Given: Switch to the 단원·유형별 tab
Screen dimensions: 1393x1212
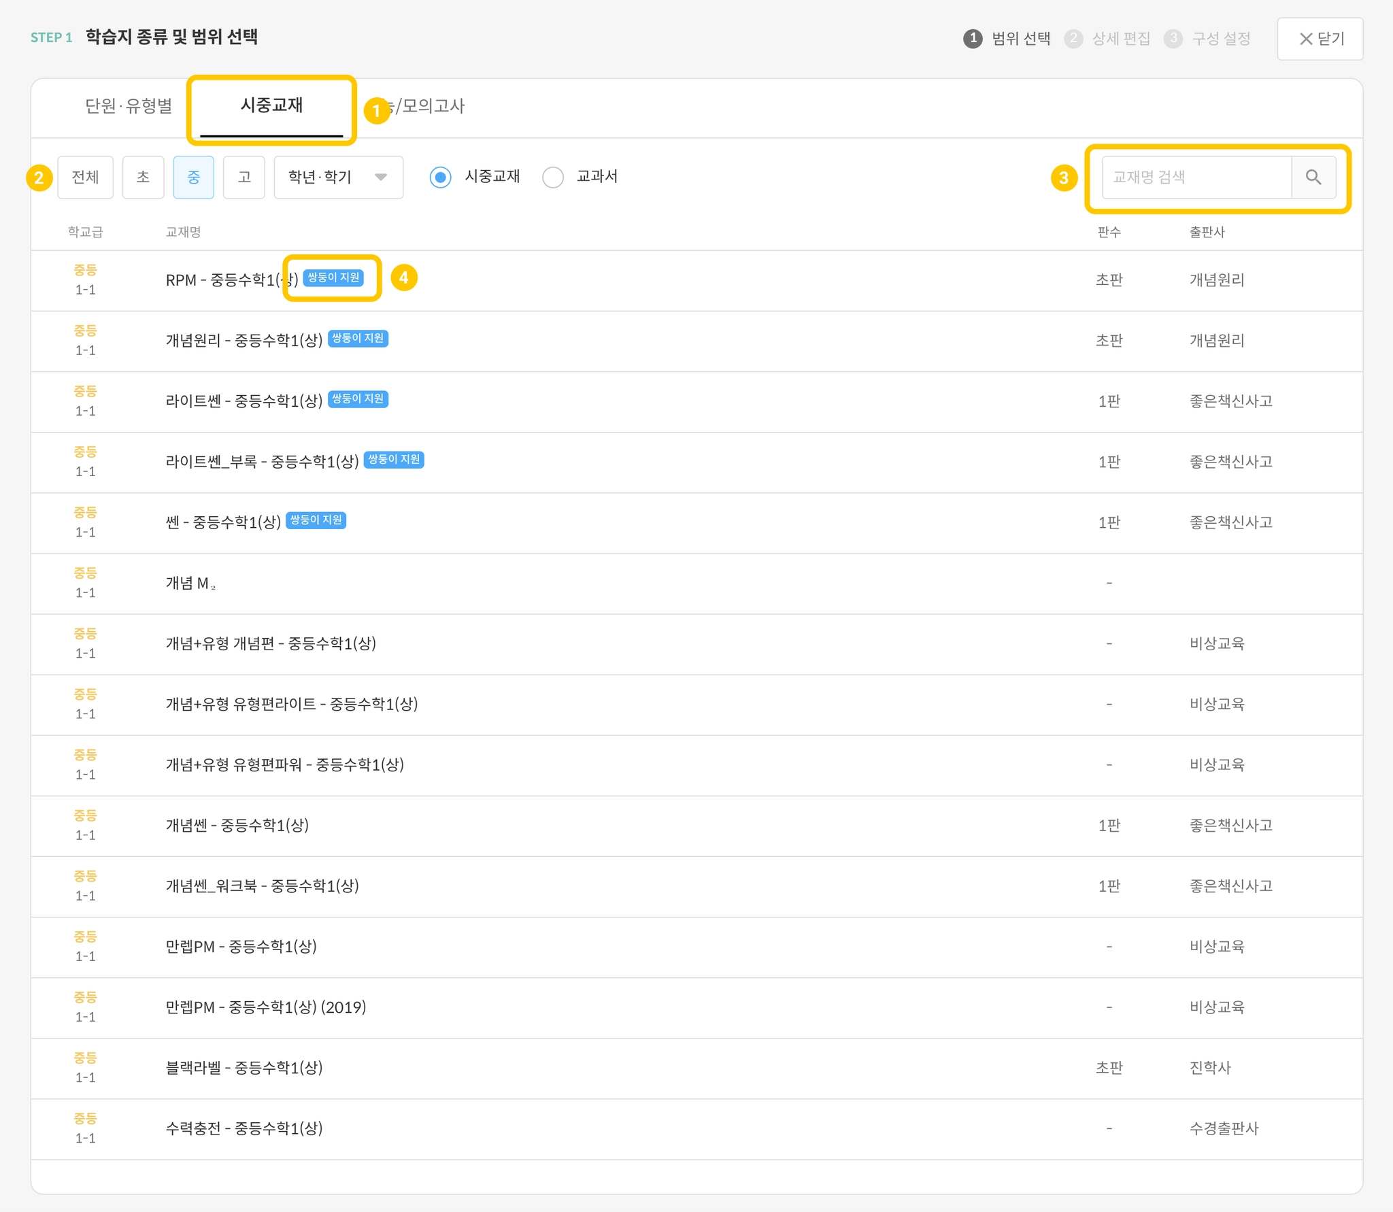Looking at the screenshot, I should [x=129, y=106].
